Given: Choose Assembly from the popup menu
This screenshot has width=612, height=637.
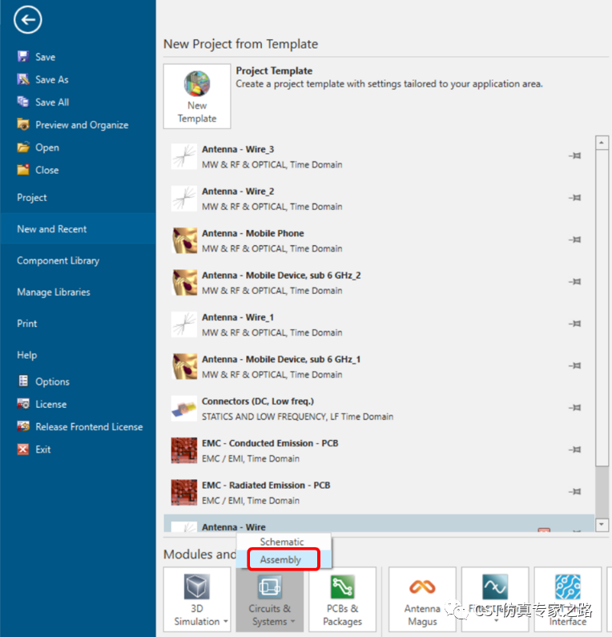Looking at the screenshot, I should [x=284, y=559].
